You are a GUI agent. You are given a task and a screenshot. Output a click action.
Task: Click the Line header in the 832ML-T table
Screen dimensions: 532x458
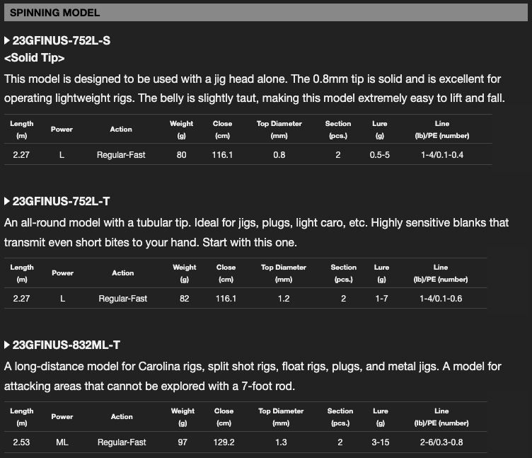(441, 416)
